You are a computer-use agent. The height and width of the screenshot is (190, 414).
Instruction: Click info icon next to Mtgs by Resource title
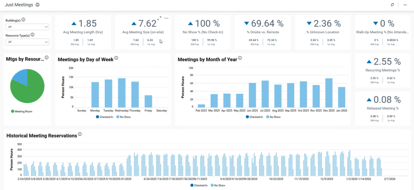tap(46, 58)
